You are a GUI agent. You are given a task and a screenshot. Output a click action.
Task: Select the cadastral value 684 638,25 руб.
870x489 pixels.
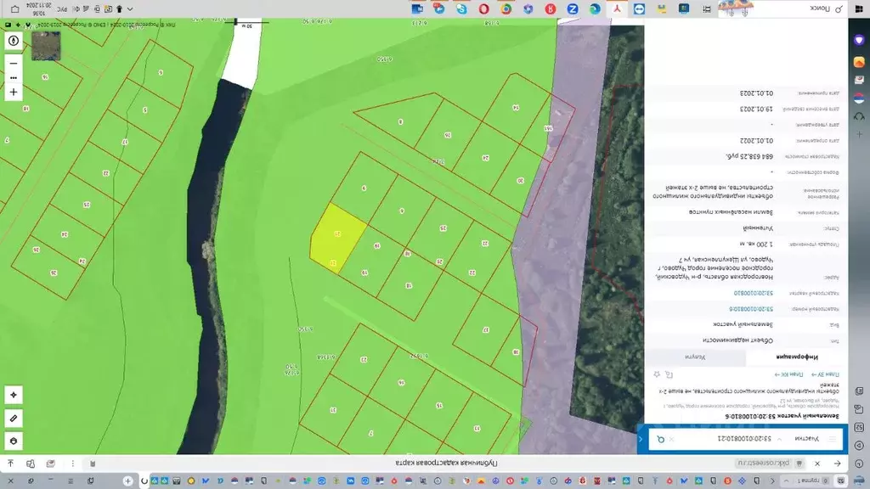pyautogui.click(x=749, y=156)
